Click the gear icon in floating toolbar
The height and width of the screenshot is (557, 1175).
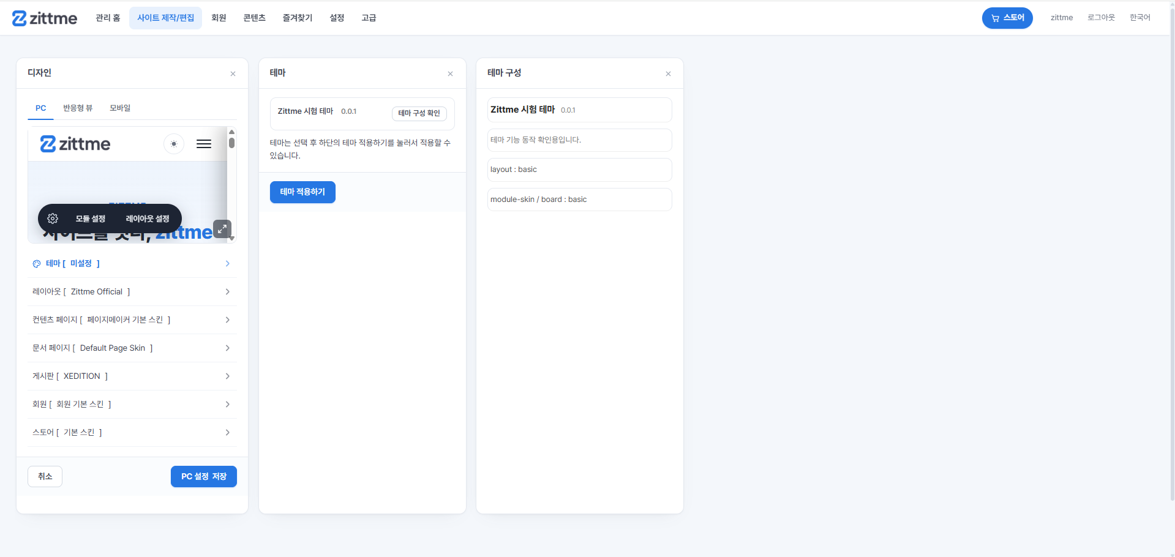[53, 219]
